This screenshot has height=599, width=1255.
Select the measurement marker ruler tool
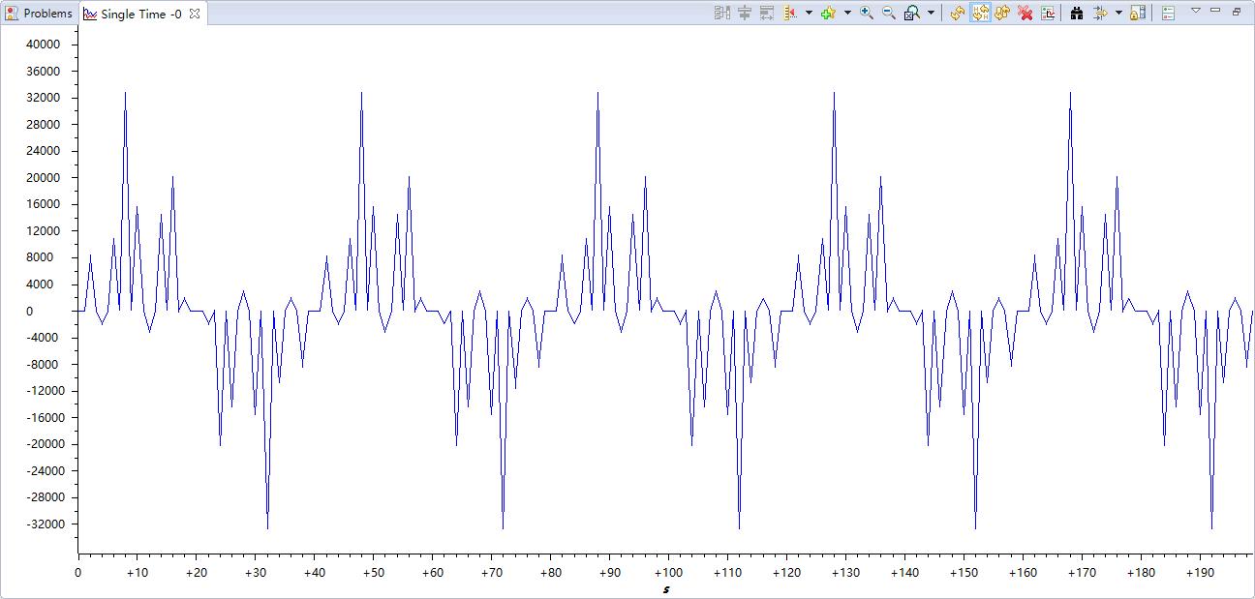coord(788,13)
